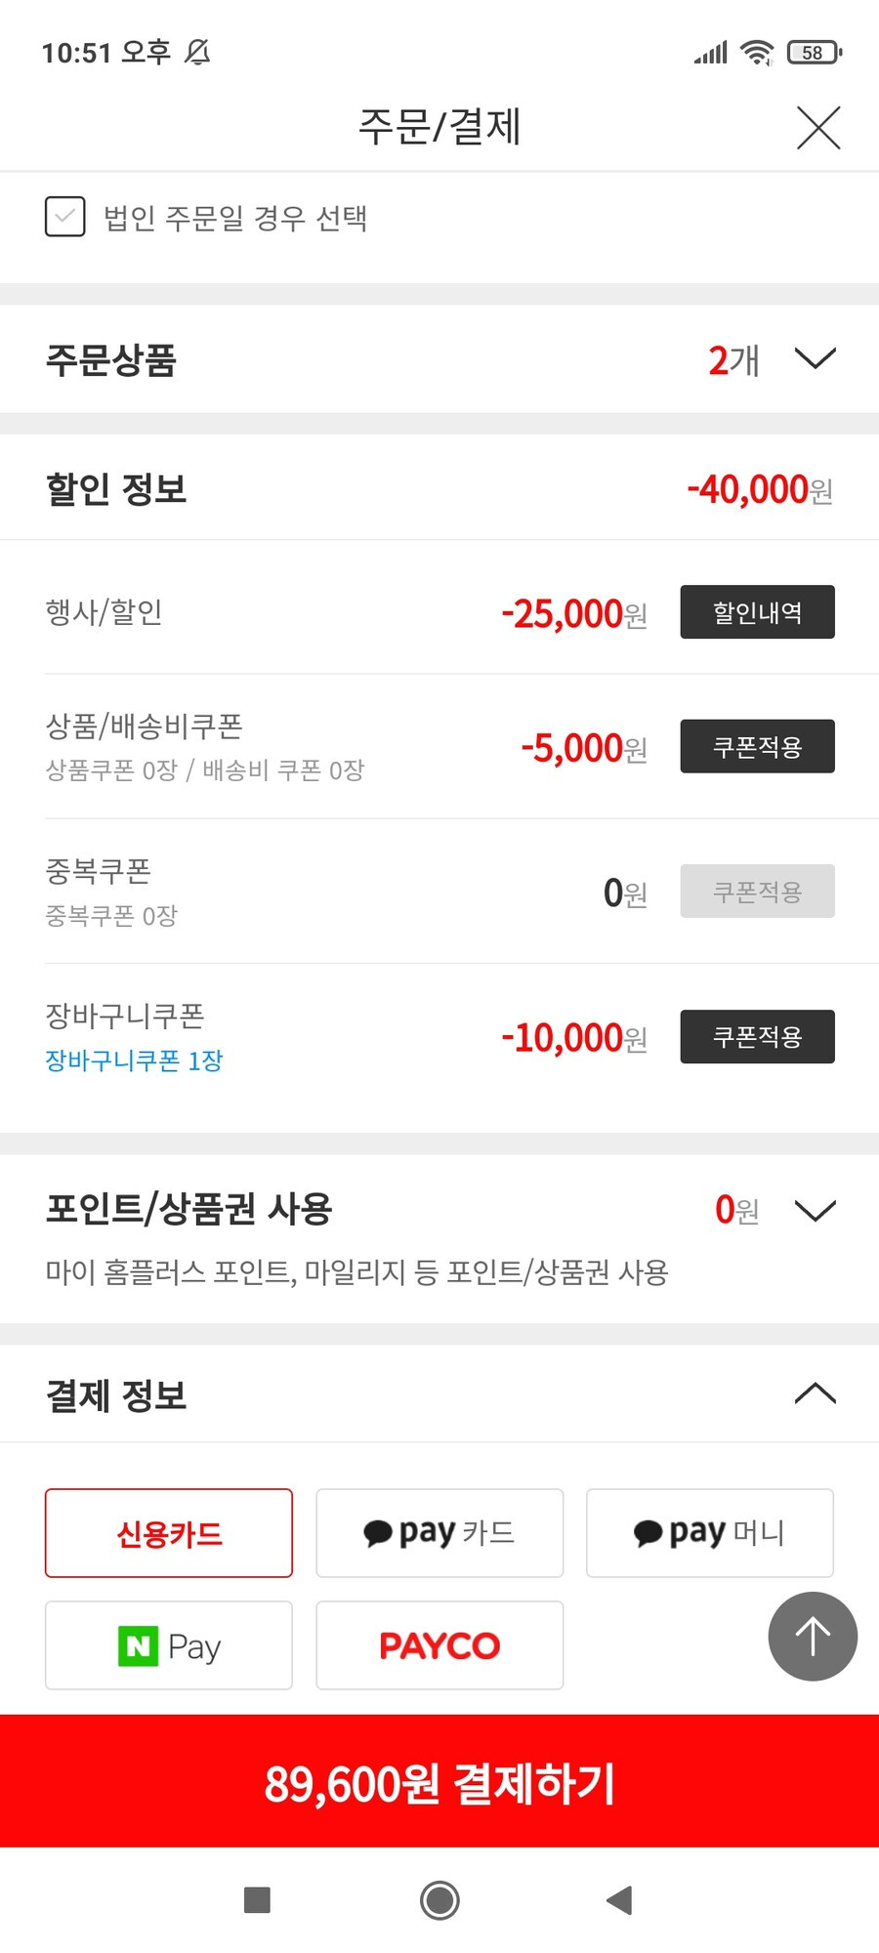Tap the Android back navigation triangle
The height and width of the screenshot is (1953, 879).
pos(620,1899)
